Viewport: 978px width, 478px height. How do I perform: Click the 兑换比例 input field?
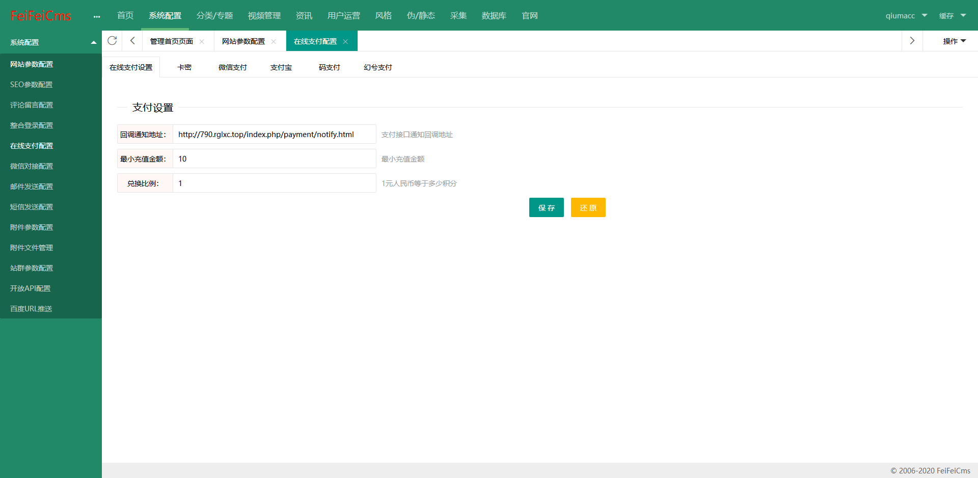[274, 183]
